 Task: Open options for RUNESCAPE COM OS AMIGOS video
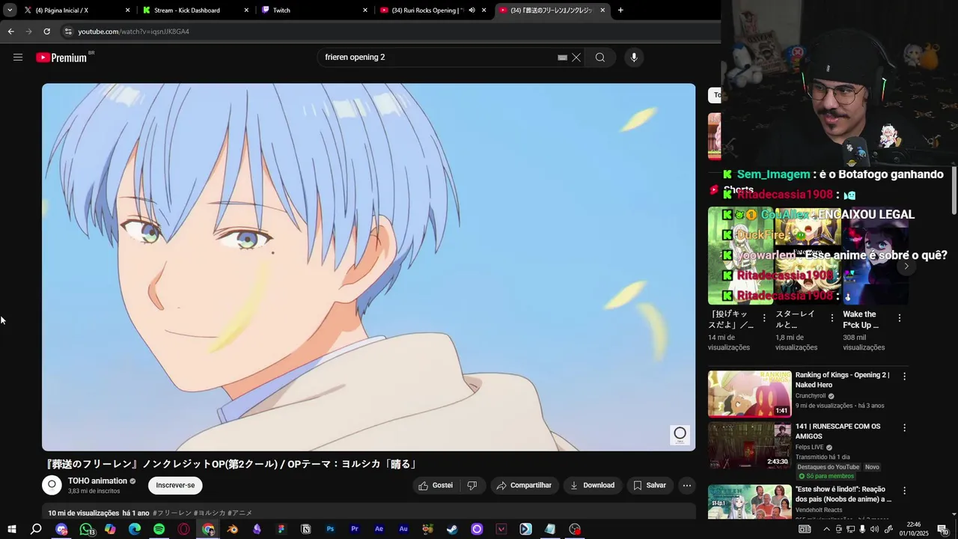[x=904, y=428]
